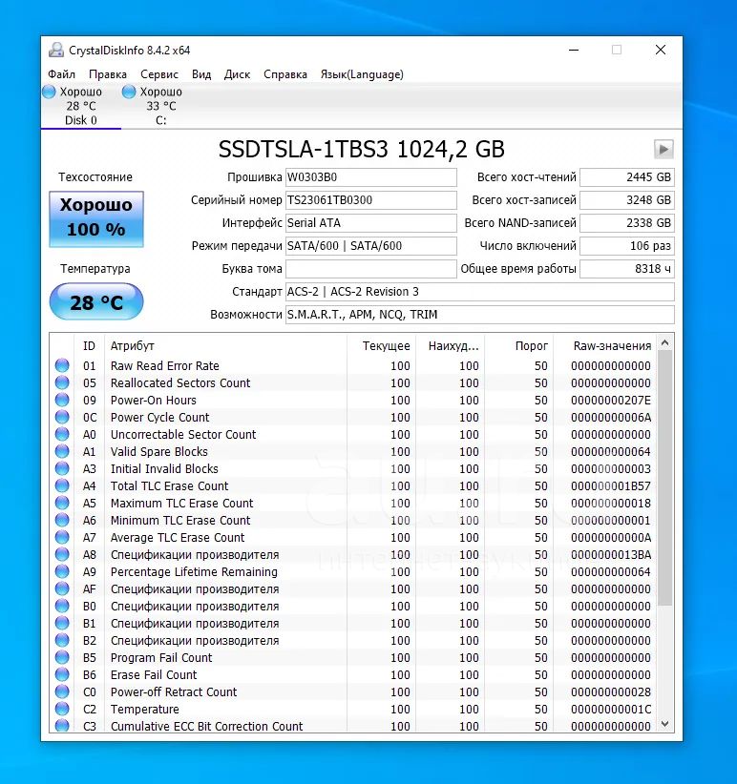Click total host reads value 2445 GB

627,177
